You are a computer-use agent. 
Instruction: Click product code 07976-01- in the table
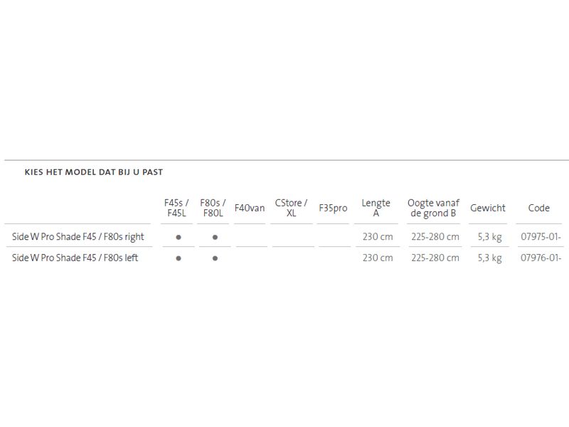pos(541,258)
